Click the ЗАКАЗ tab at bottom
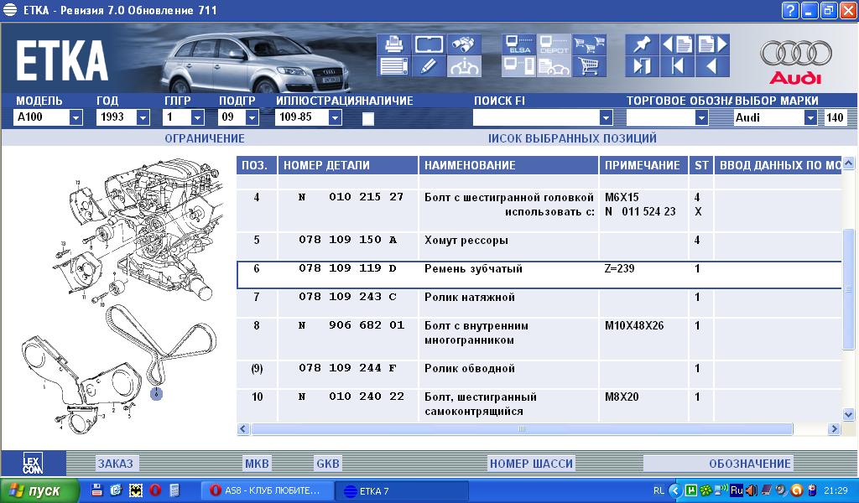 (115, 464)
